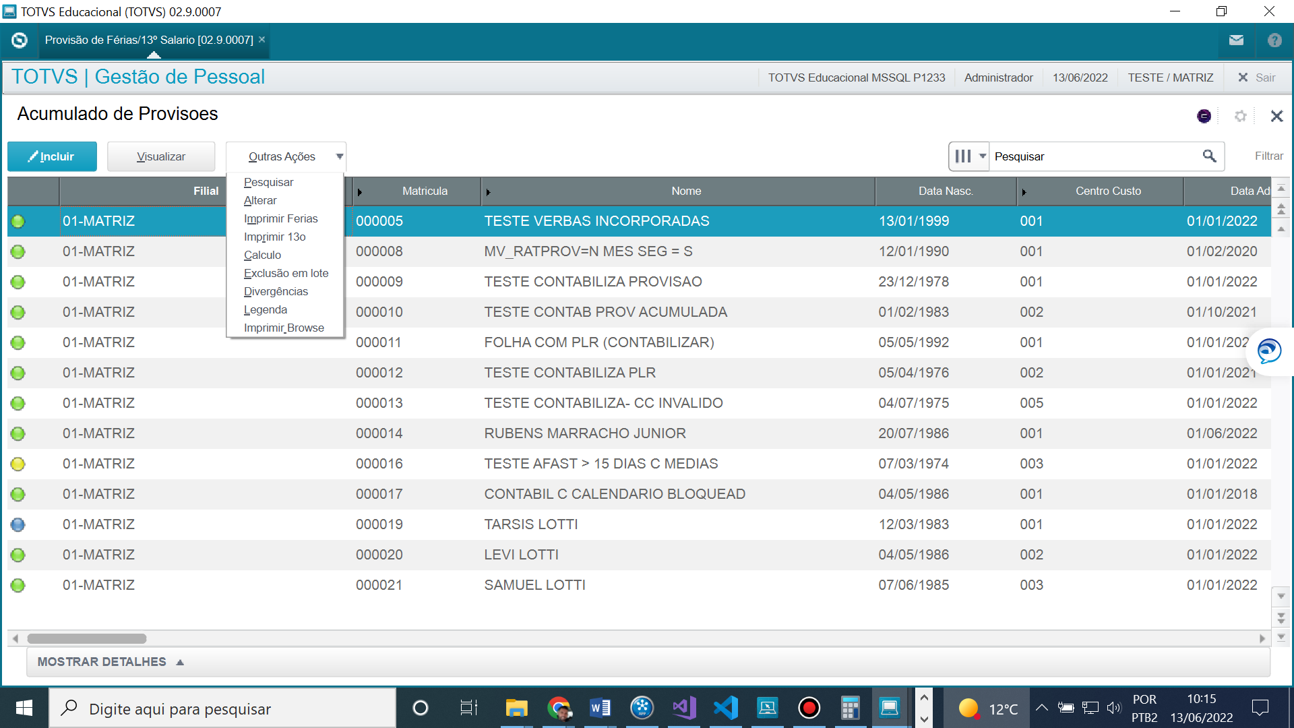The width and height of the screenshot is (1294, 728).
Task: Select row LEVI LOTTI
Action: (x=639, y=555)
